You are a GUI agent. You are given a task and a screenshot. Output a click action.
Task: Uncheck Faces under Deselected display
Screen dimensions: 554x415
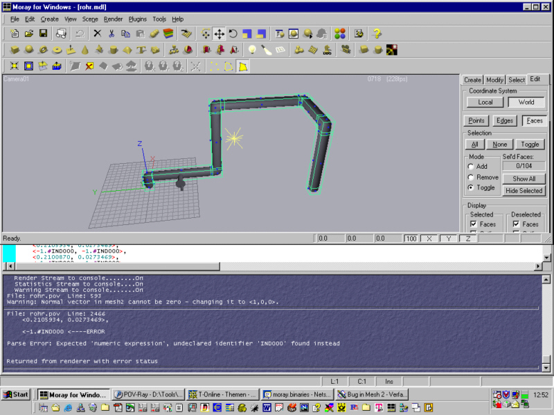point(517,224)
